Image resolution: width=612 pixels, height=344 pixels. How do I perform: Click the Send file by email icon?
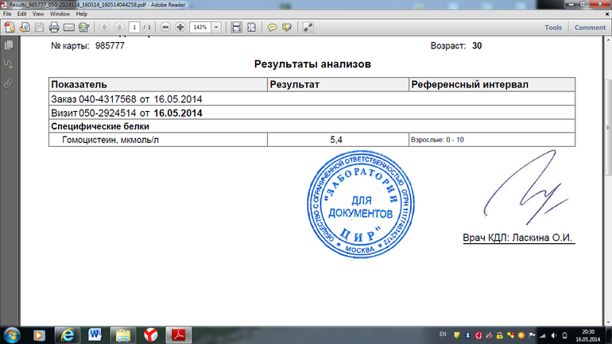pyautogui.click(x=68, y=27)
